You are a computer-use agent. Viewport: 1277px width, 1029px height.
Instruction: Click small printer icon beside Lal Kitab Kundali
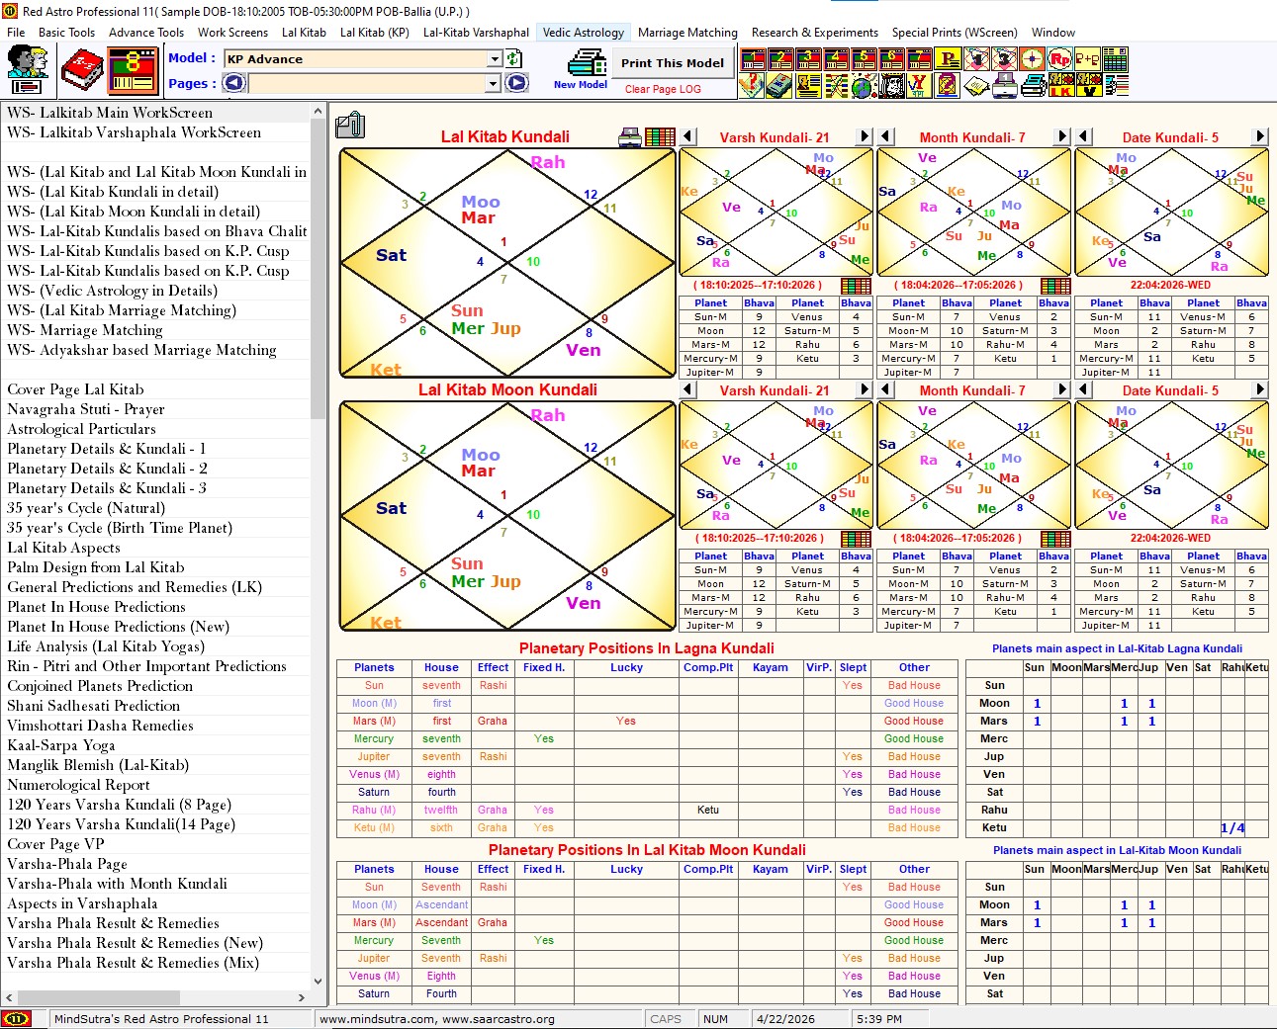629,137
